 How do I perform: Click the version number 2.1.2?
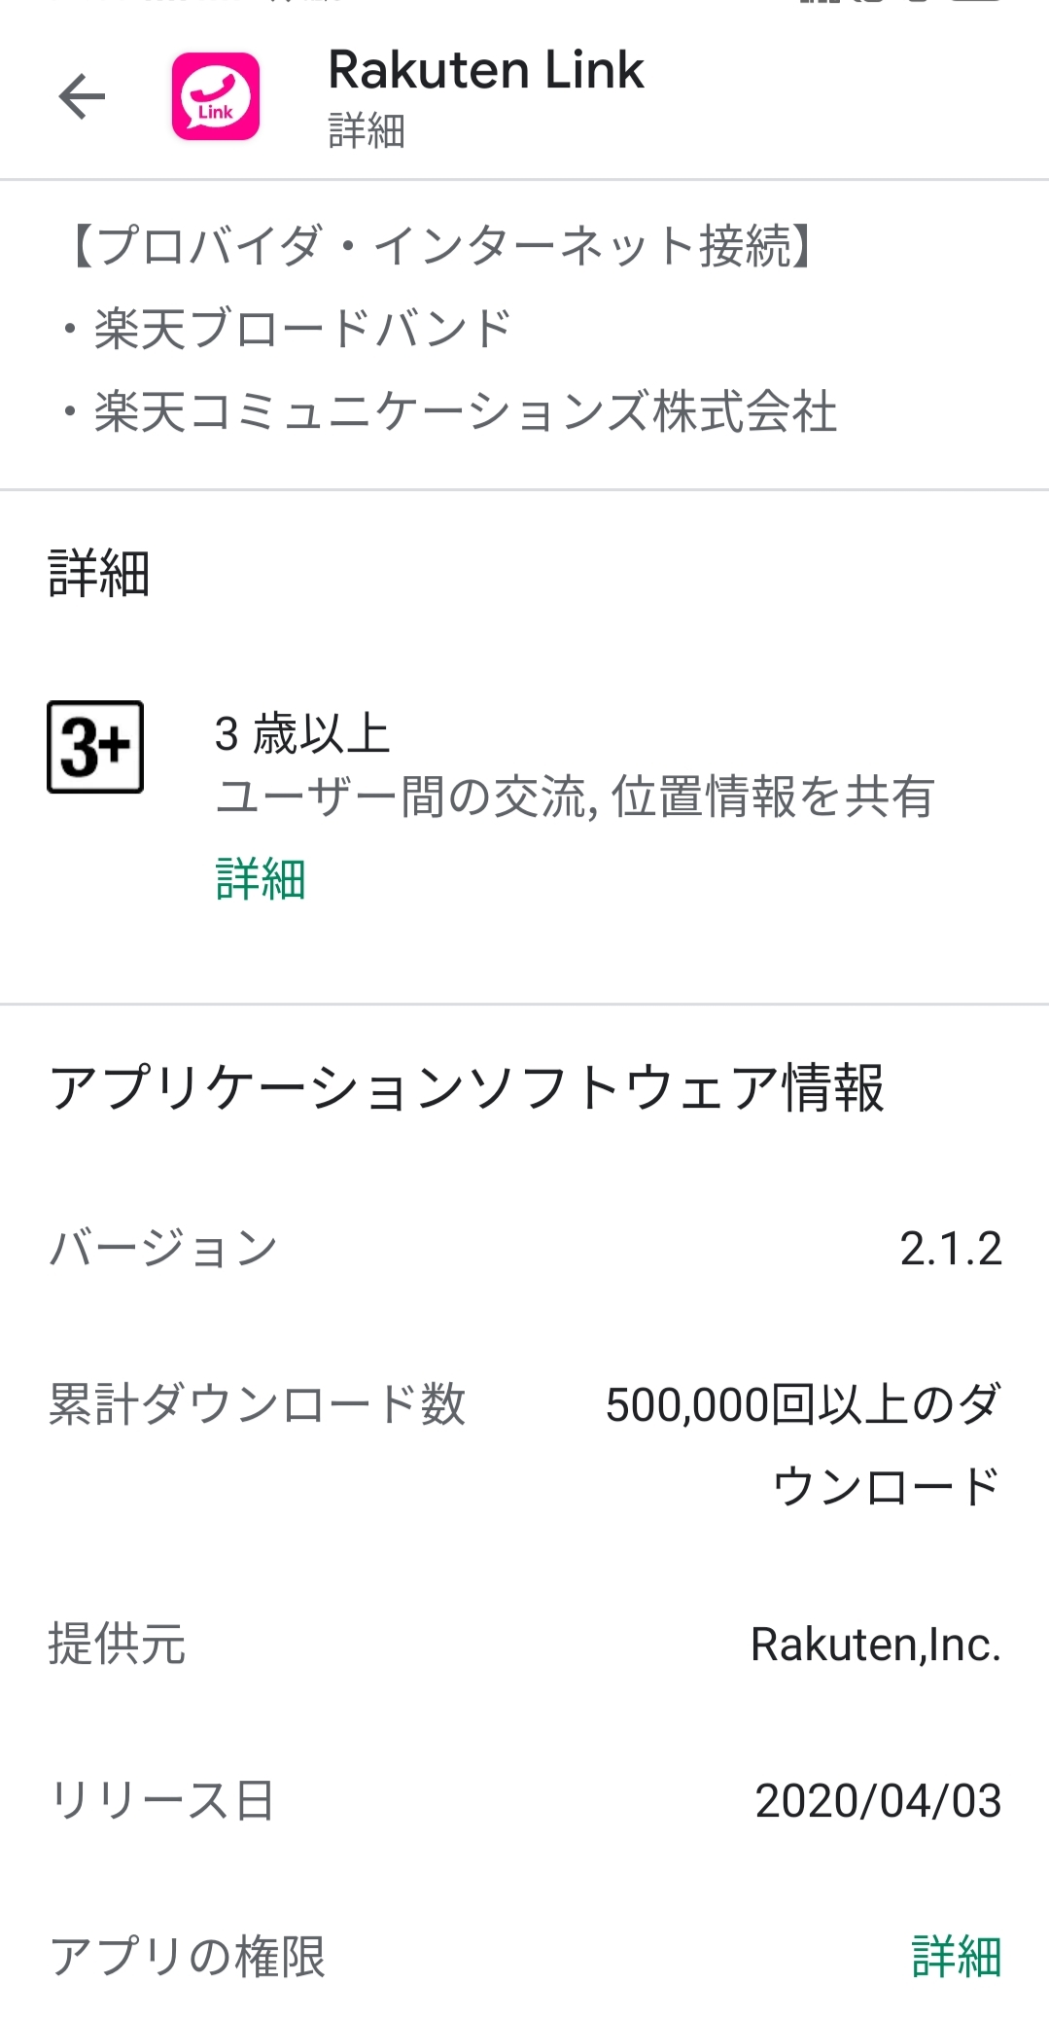click(x=950, y=1249)
